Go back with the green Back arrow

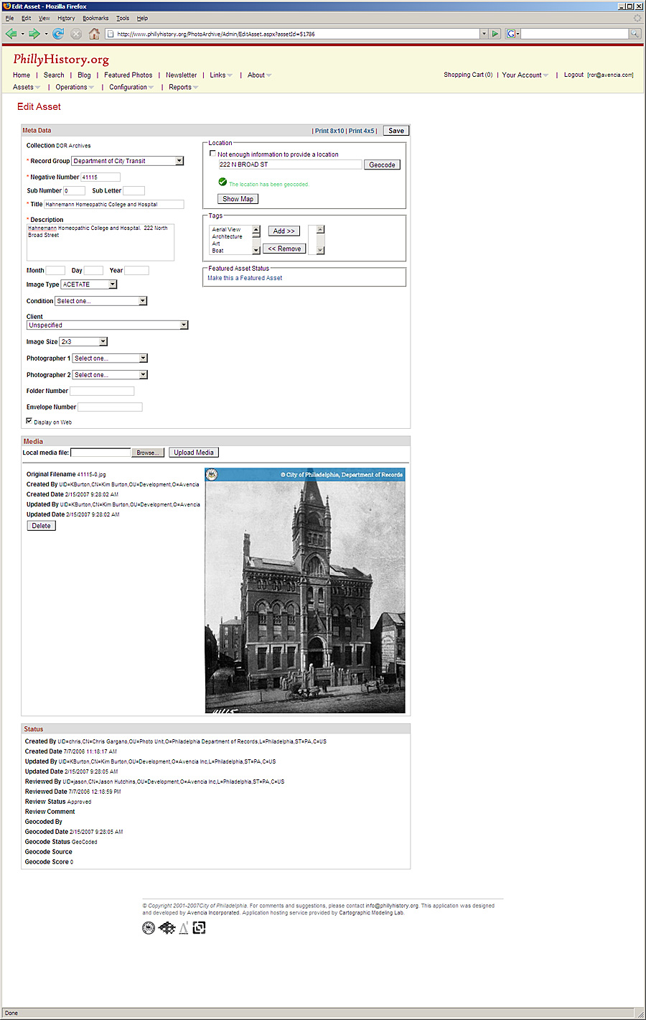(11, 34)
